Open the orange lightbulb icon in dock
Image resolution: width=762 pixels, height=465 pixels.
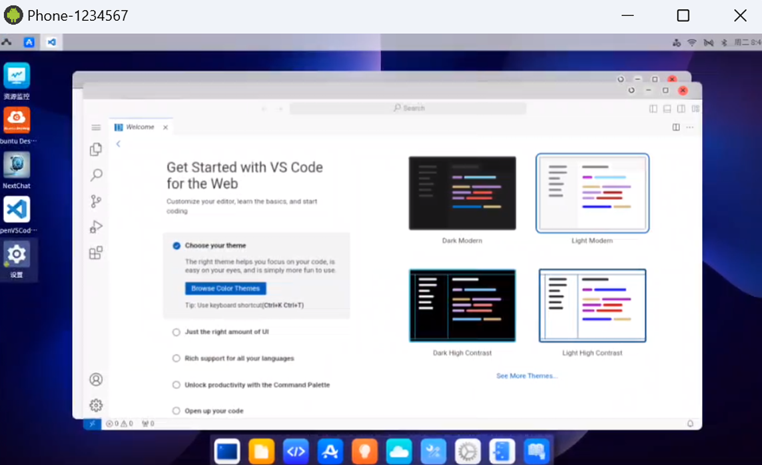(364, 452)
